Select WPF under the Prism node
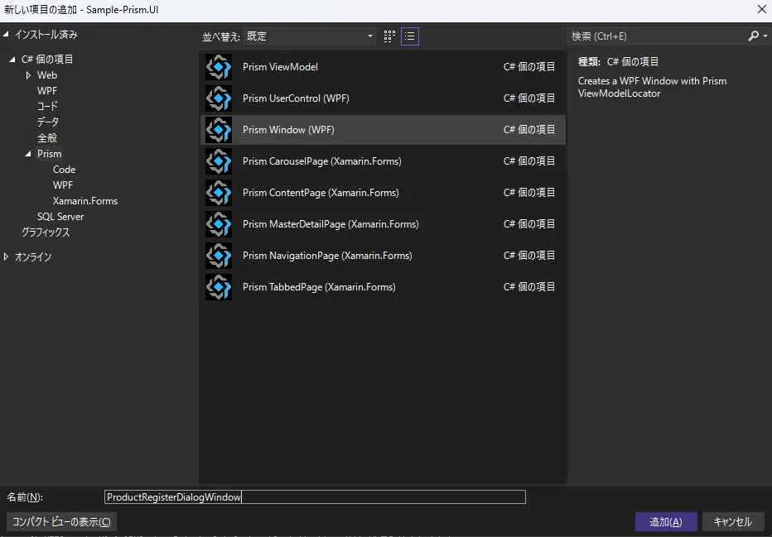Image resolution: width=772 pixels, height=537 pixels. coord(62,185)
